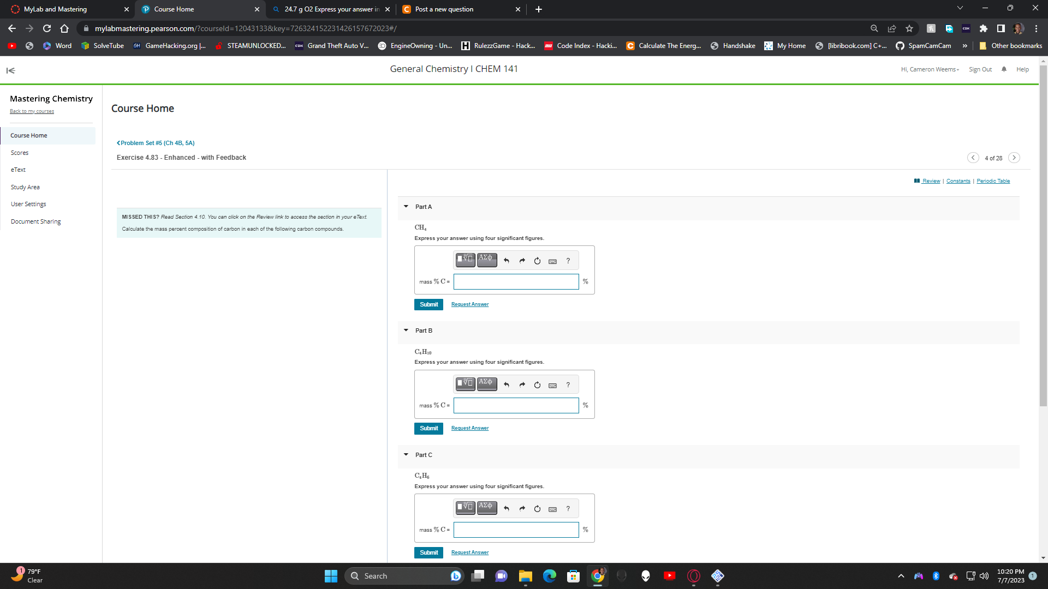Click the notifications bell icon
The width and height of the screenshot is (1048, 589).
tap(1004, 69)
